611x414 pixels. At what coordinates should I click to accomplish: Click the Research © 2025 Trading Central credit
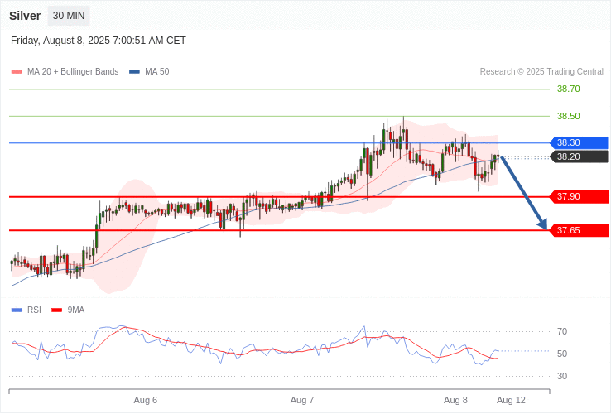(x=541, y=72)
